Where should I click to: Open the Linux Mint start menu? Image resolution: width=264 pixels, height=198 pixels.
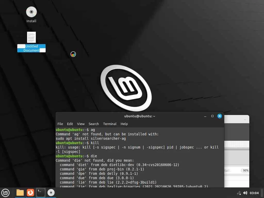coord(5,193)
